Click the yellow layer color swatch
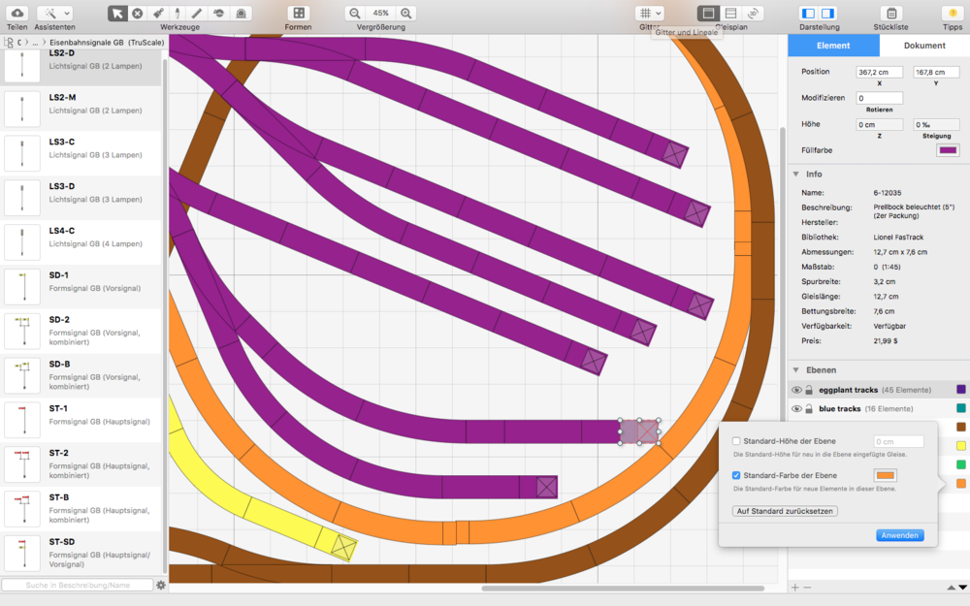Image resolution: width=970 pixels, height=606 pixels. [960, 446]
